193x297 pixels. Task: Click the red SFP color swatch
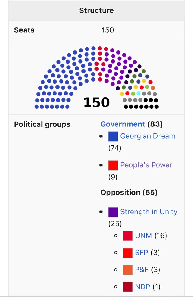click(x=128, y=253)
